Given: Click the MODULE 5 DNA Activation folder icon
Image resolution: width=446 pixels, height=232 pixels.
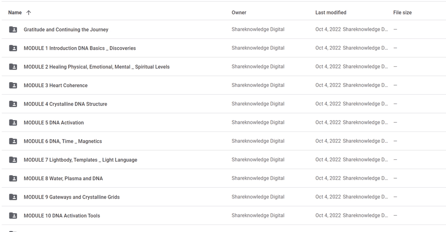Looking at the screenshot, I should pos(13,123).
